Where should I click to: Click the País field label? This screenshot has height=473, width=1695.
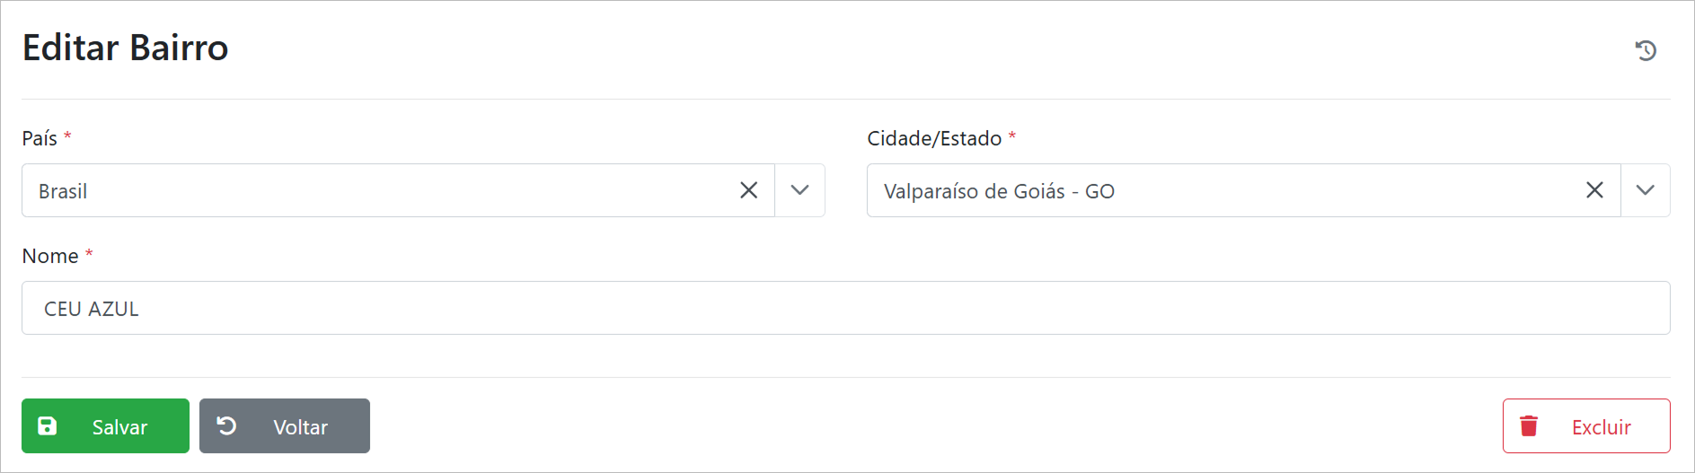40,138
